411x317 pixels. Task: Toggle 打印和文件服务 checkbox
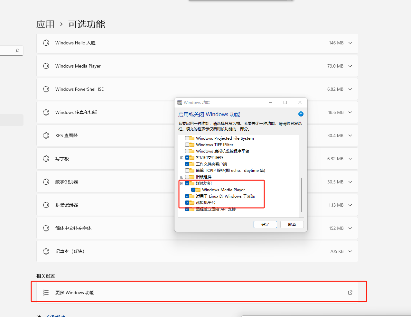pyautogui.click(x=187, y=157)
